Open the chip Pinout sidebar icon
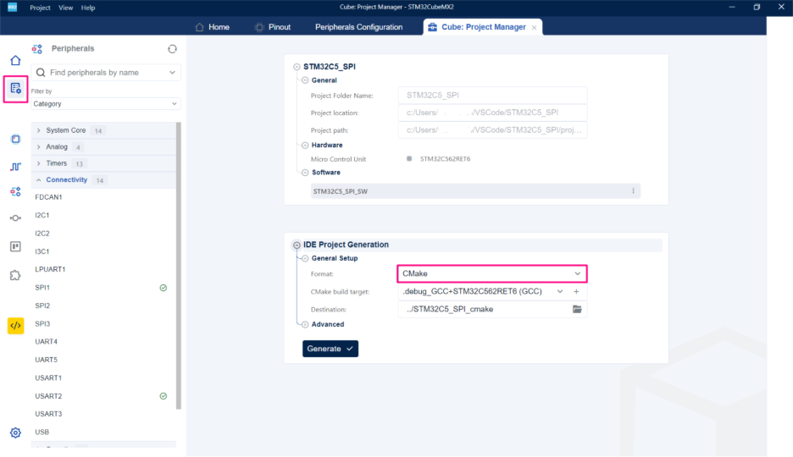Screen dimensions: 793x457 click(16, 139)
